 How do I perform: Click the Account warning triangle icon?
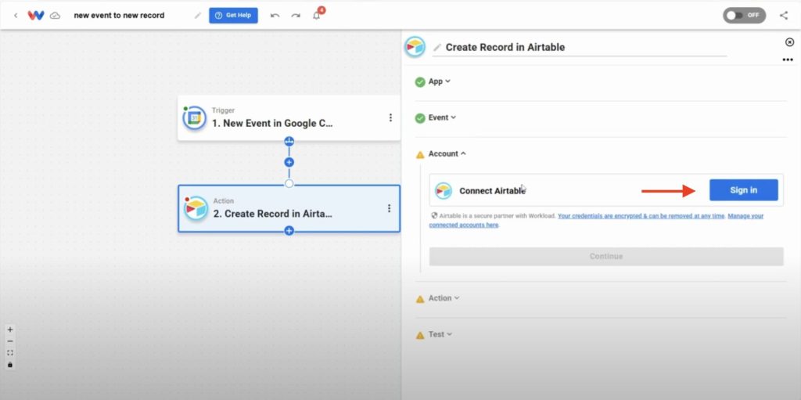point(420,154)
